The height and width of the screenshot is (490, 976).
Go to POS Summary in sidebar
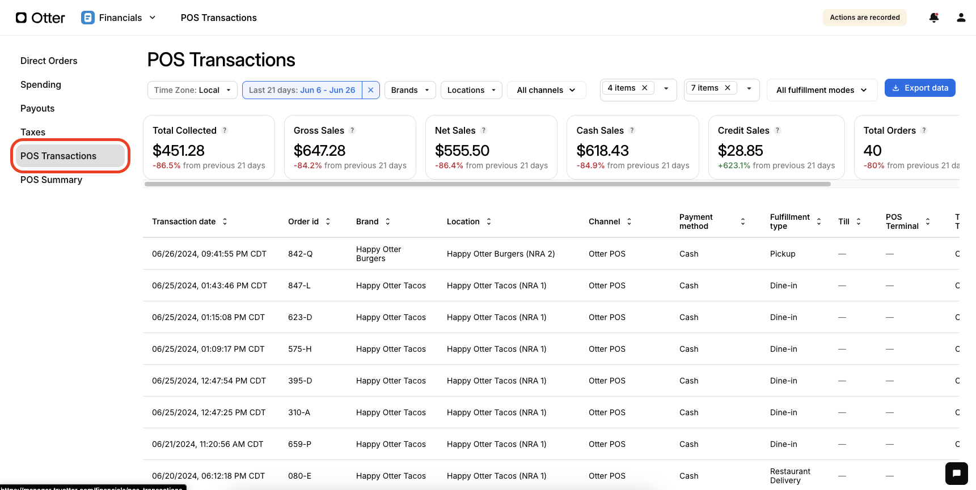coord(51,180)
